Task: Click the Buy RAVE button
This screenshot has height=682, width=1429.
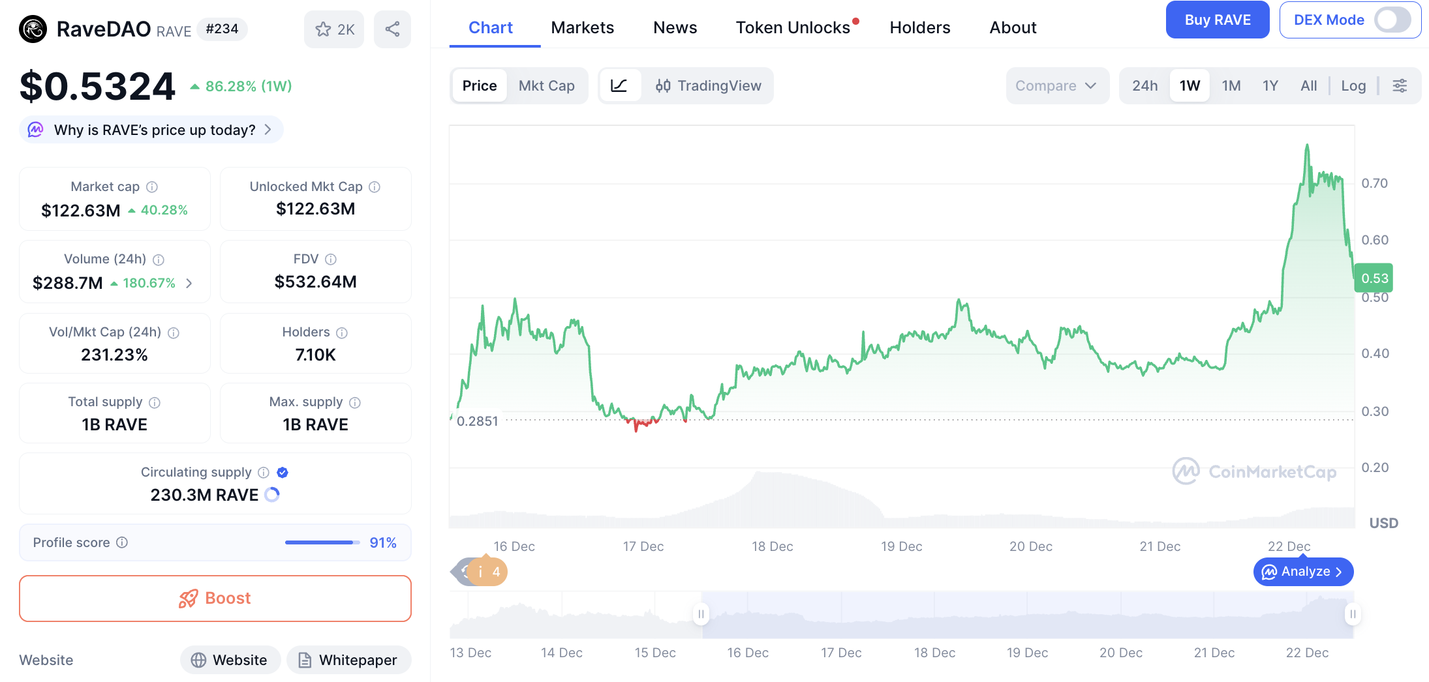Action: pos(1217,20)
